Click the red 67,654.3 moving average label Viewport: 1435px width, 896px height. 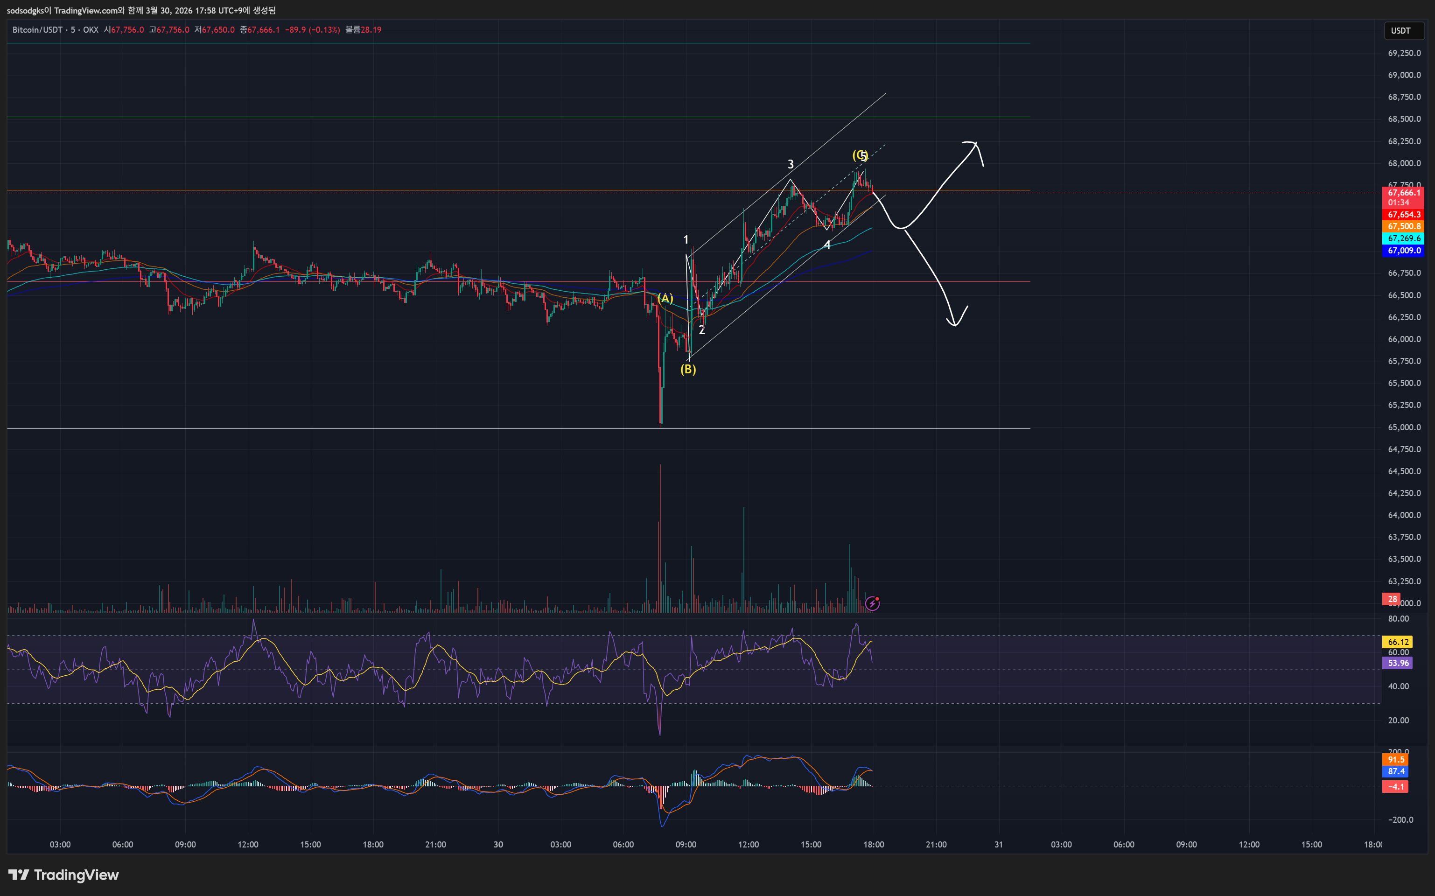(1403, 215)
